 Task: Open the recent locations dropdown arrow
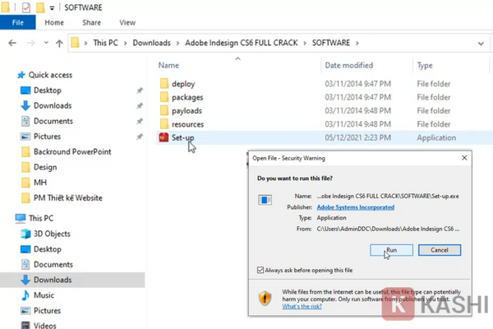click(x=46, y=43)
